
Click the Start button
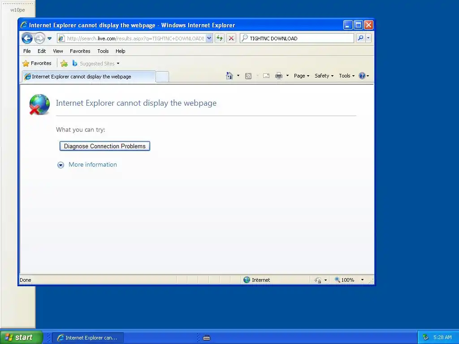(21, 337)
